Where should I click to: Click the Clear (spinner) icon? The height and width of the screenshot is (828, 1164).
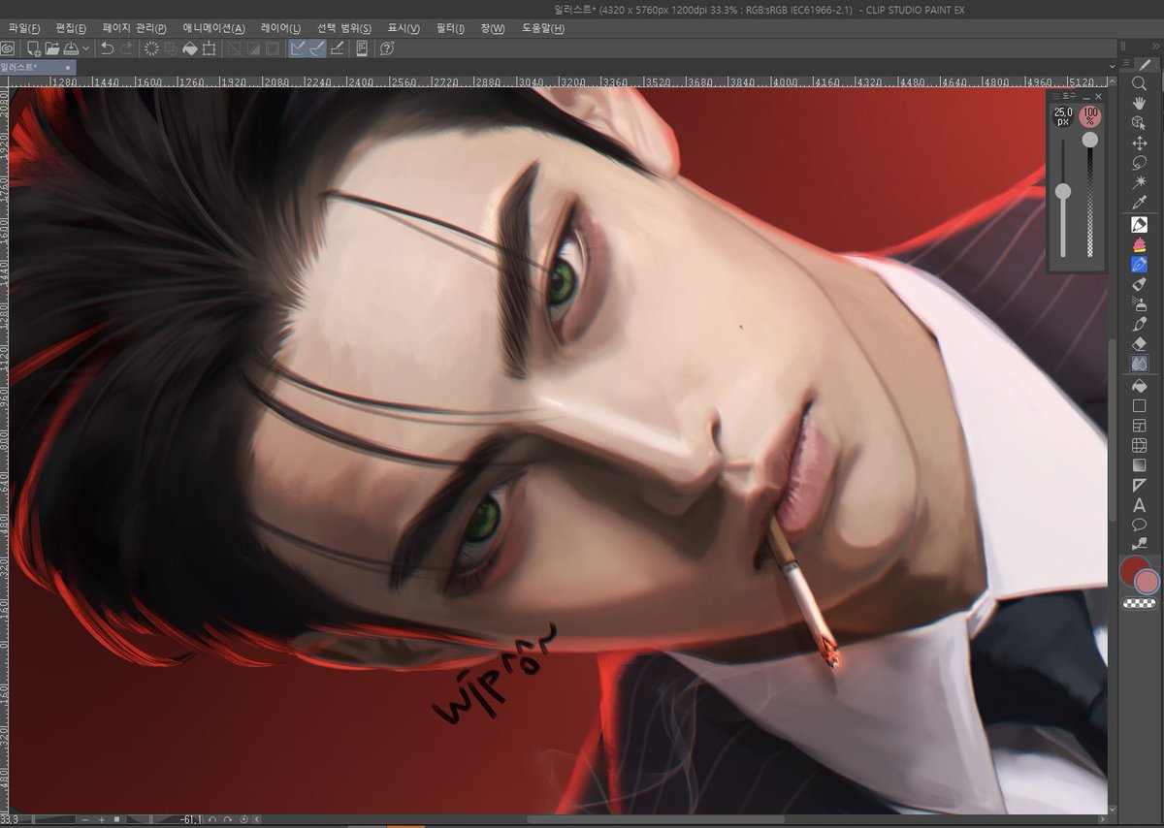pos(152,48)
